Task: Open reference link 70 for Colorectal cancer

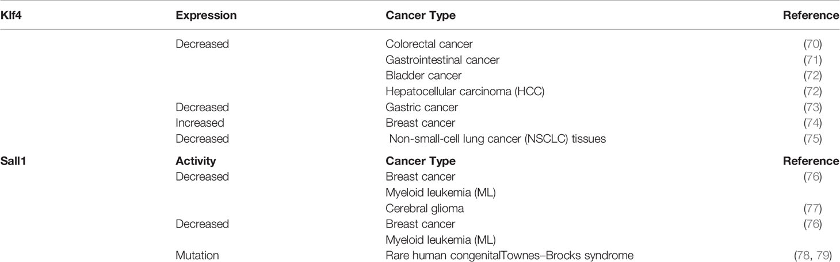Action: [x=828, y=44]
